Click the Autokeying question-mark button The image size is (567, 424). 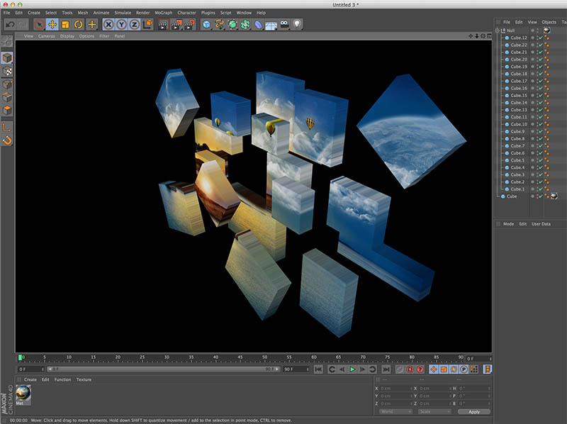[420, 369]
